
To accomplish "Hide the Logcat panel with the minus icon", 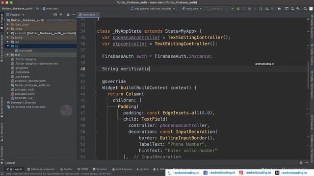I will (x=307, y=163).
